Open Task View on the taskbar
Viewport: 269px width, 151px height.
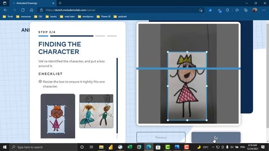(x=92, y=147)
